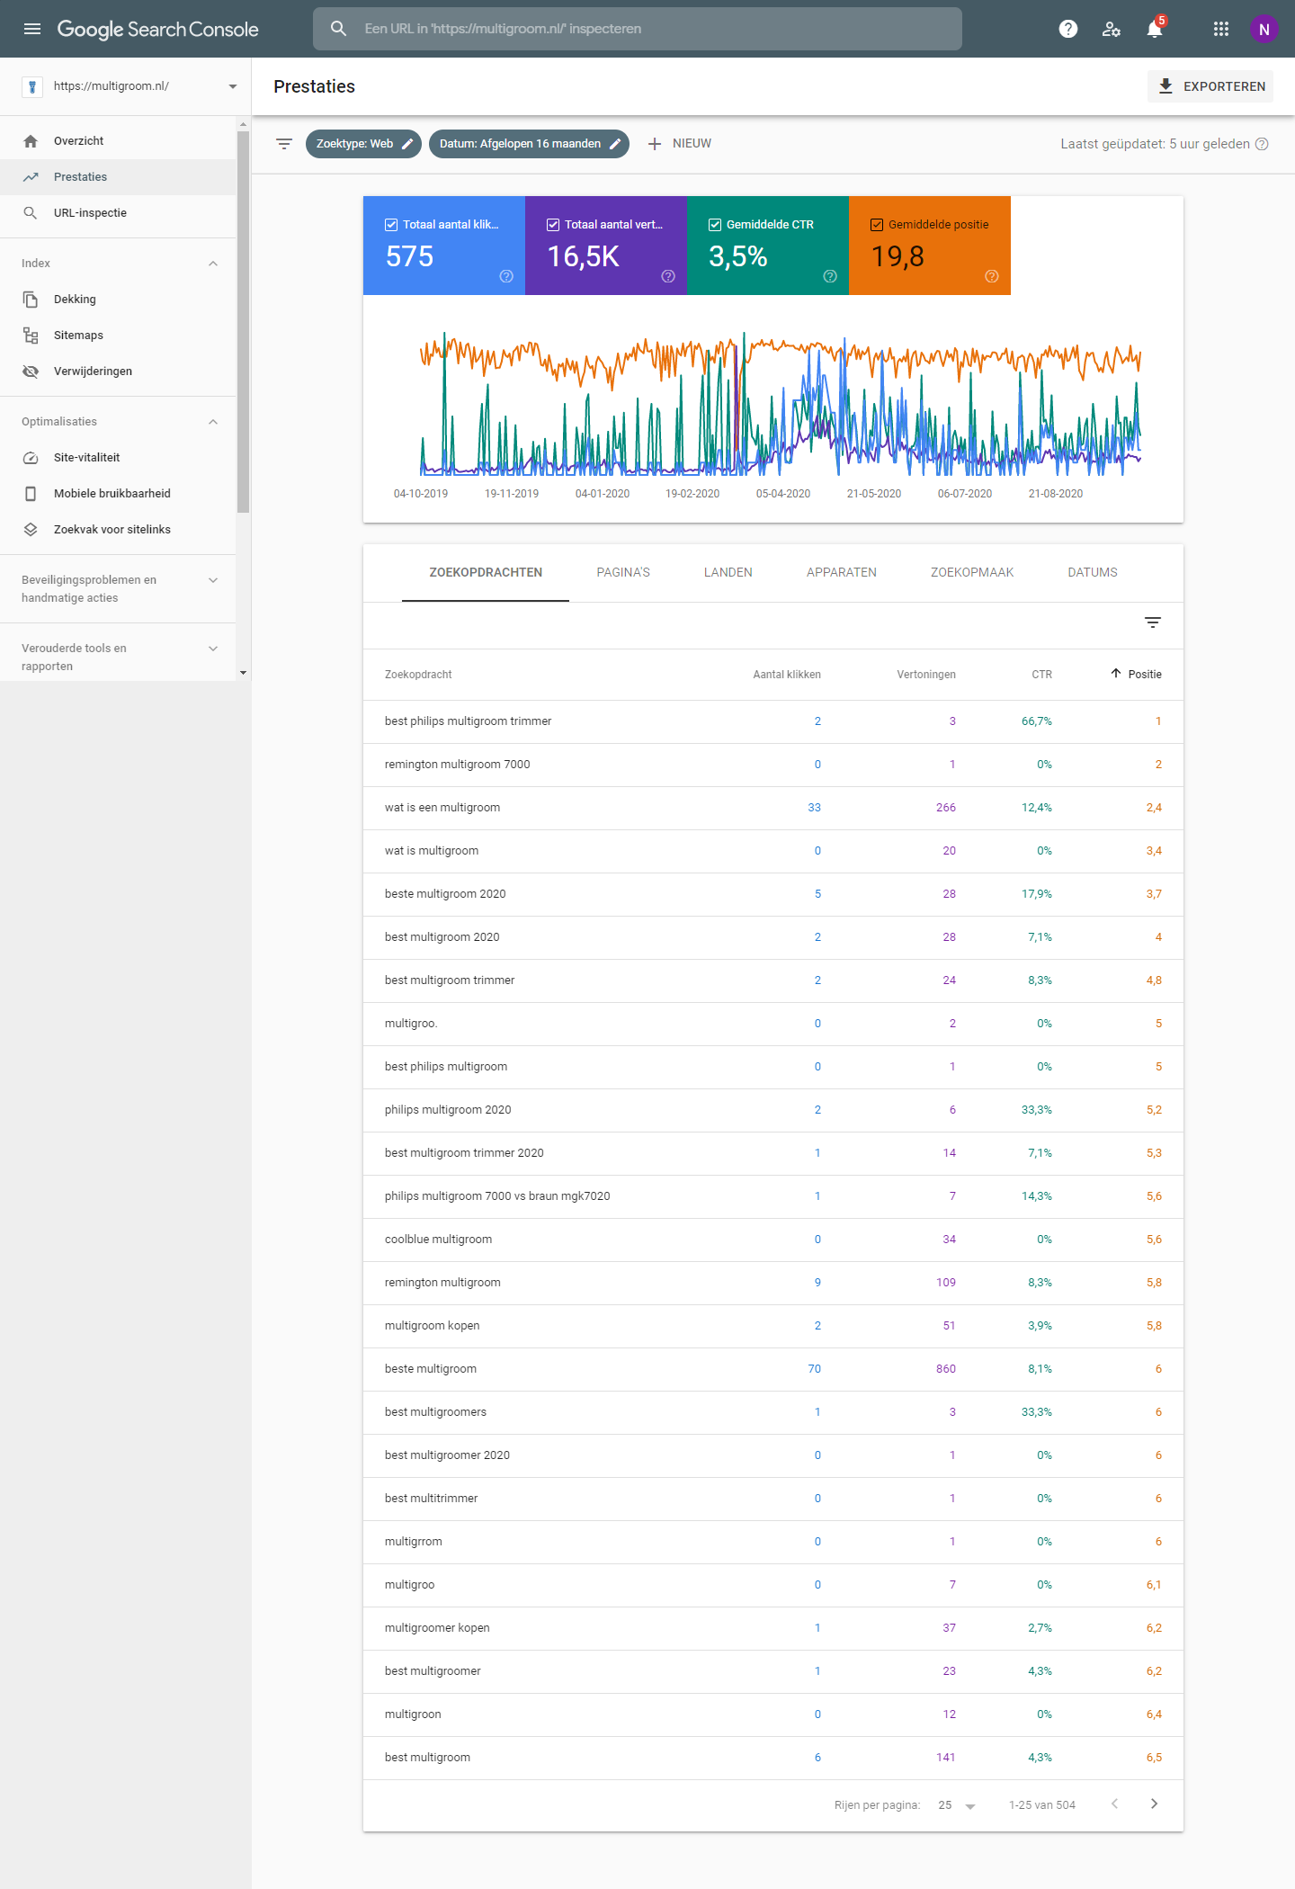Edit the Datum filter pencil

click(x=615, y=144)
